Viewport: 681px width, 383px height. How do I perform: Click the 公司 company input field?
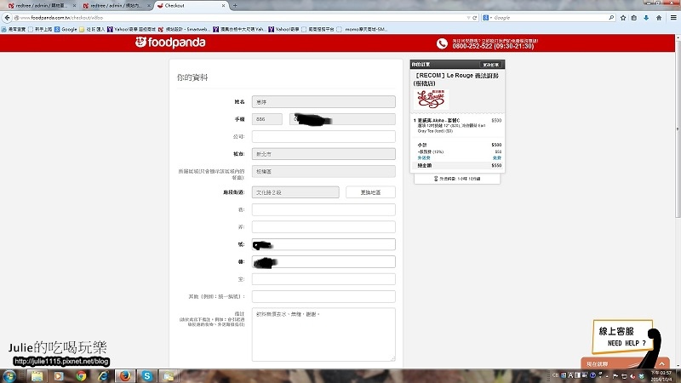323,136
